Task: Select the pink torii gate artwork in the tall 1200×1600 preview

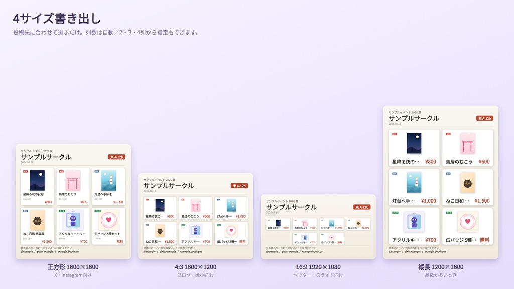Action: coord(467,143)
